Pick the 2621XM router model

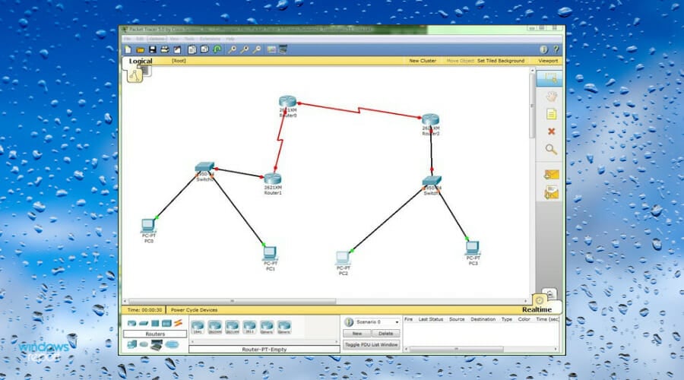pos(232,328)
